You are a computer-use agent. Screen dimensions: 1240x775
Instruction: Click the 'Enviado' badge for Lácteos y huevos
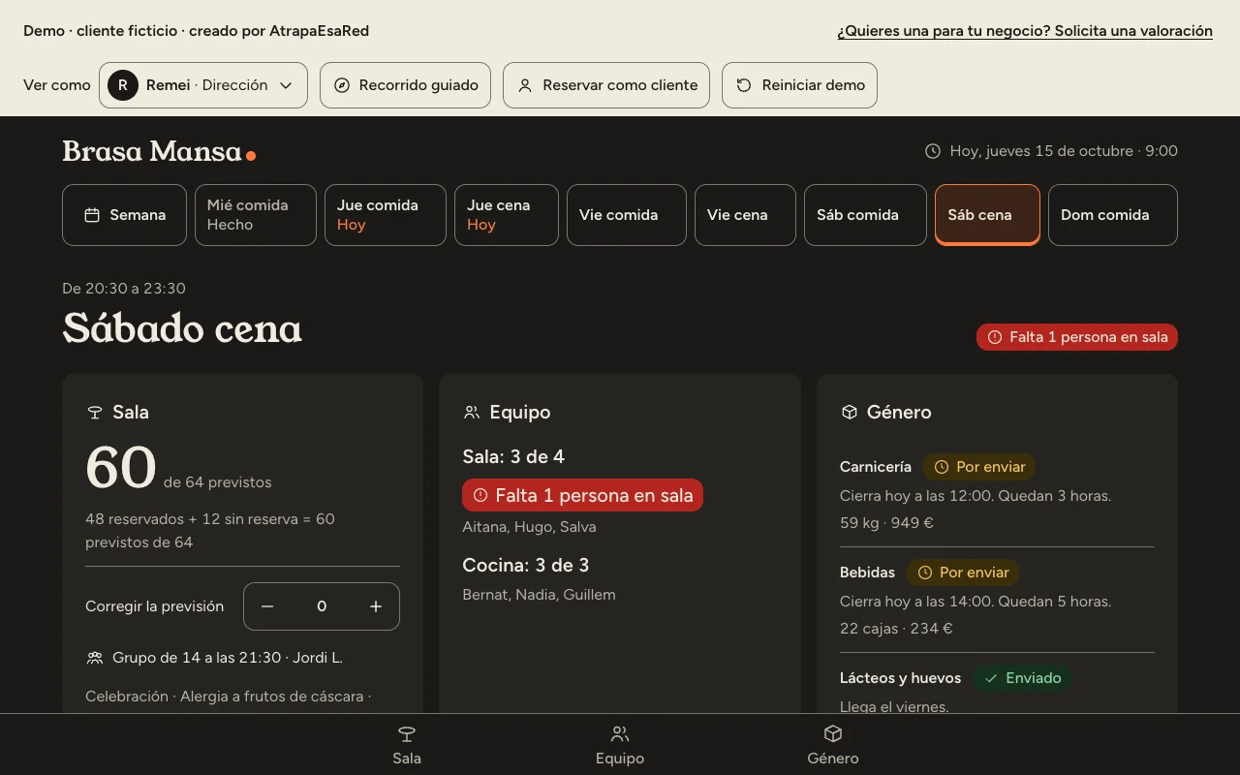coord(1022,678)
